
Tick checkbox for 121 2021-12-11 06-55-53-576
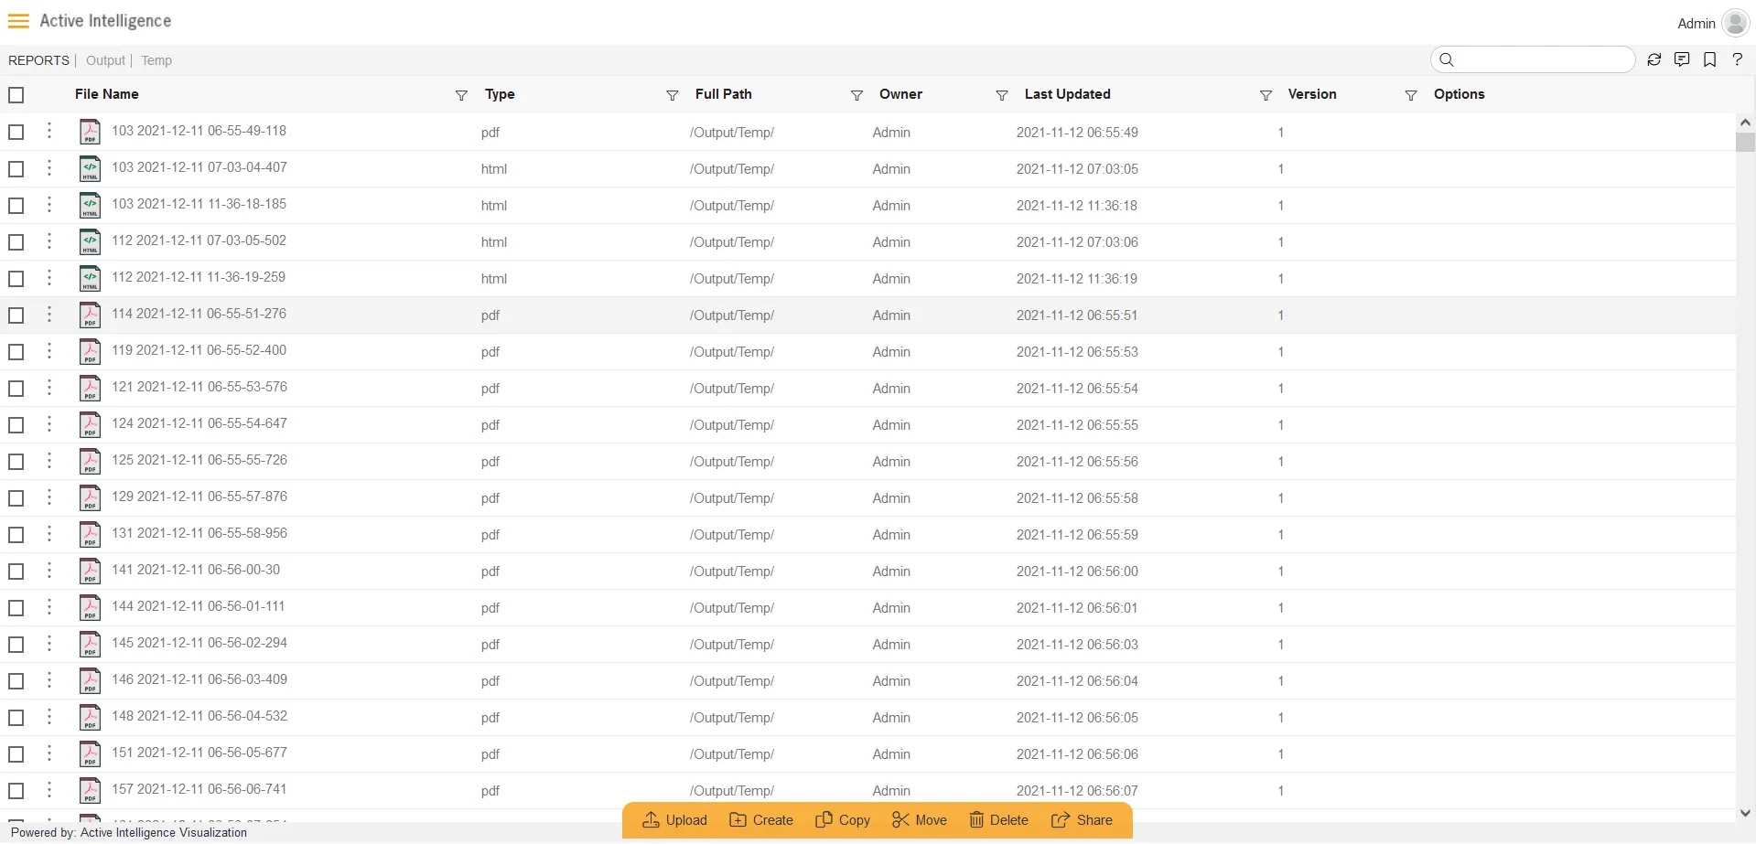16,388
